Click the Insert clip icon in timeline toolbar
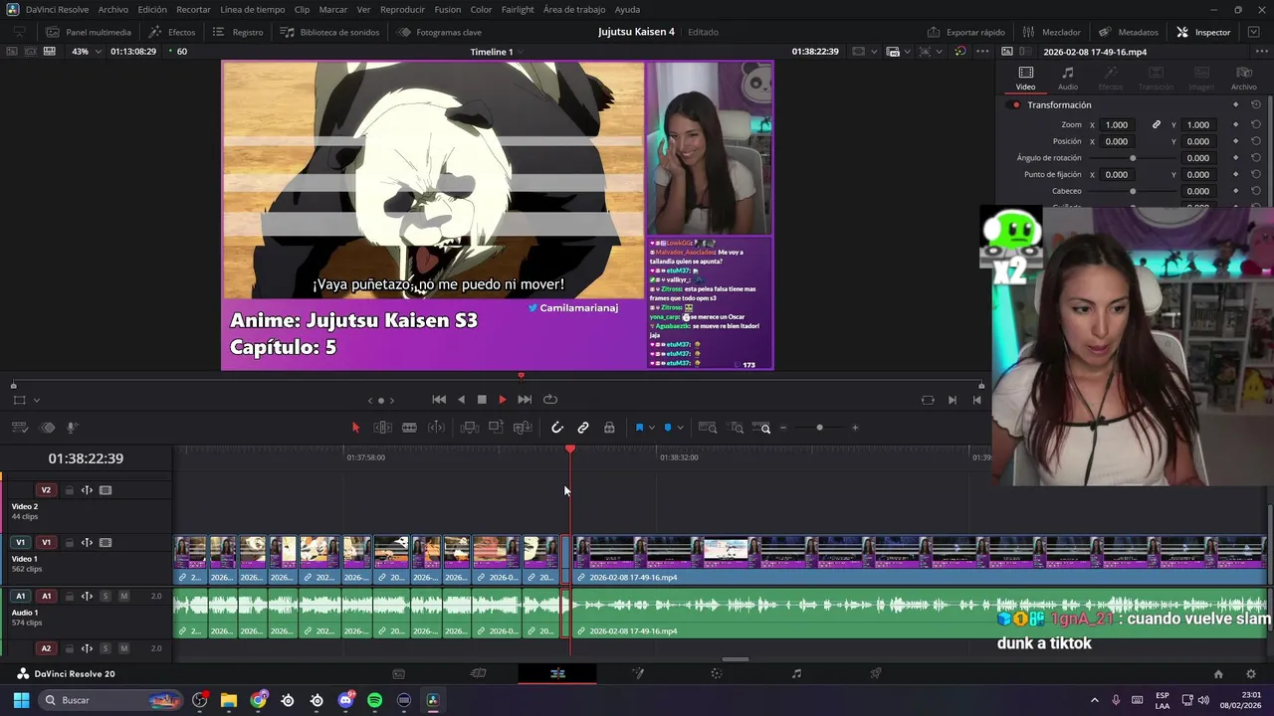Image resolution: width=1274 pixels, height=716 pixels. click(x=470, y=428)
